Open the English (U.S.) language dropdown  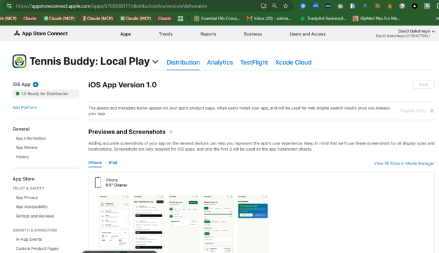point(413,111)
